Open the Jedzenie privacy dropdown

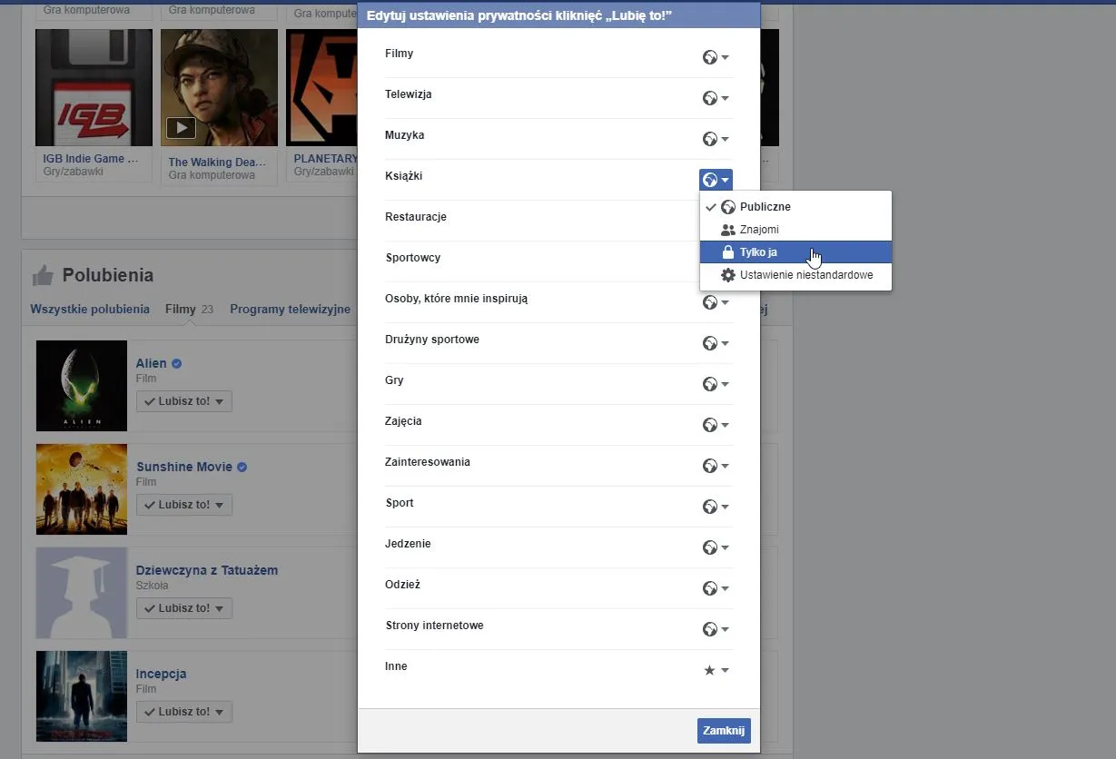(x=711, y=547)
